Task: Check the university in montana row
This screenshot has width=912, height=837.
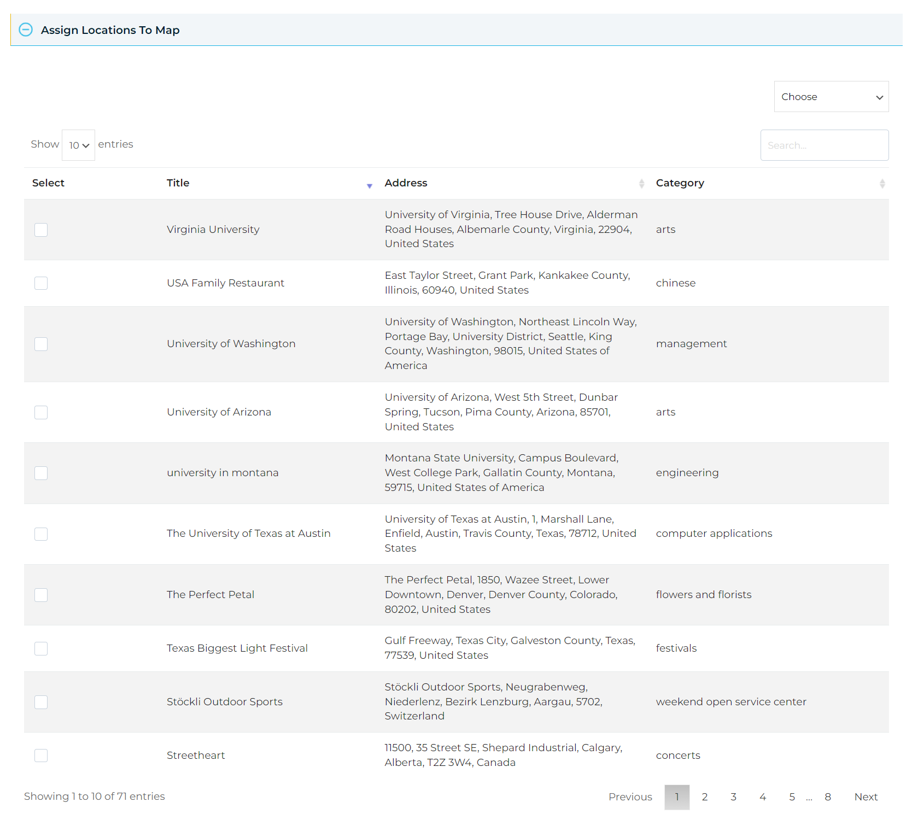Action: [41, 473]
